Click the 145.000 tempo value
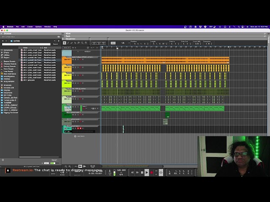The height and width of the screenshot is (202, 270). [121, 170]
